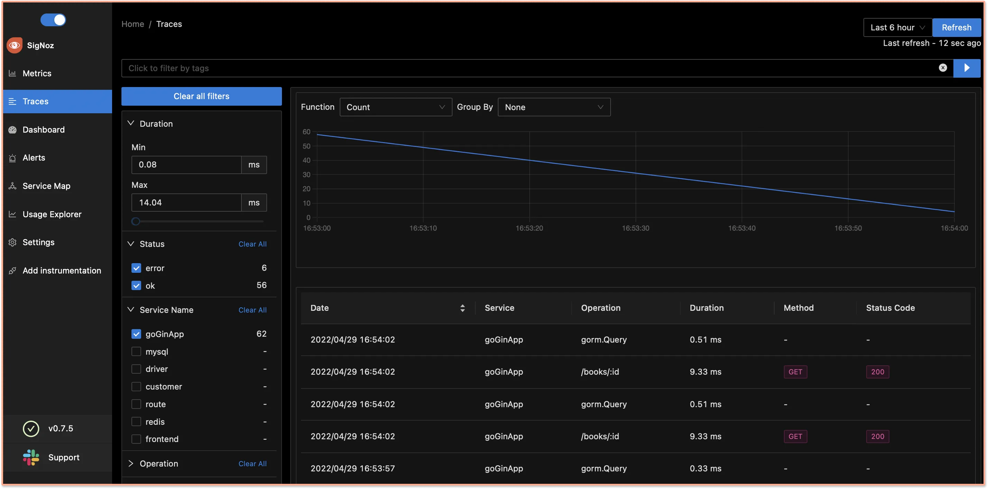Click the SigNoz eye logo icon

coord(15,45)
